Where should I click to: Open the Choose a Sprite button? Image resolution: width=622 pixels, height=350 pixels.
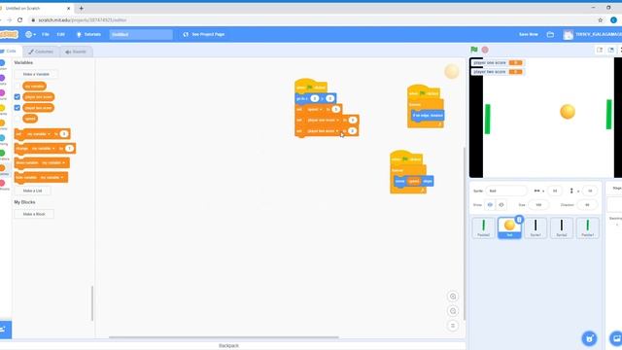[590, 338]
